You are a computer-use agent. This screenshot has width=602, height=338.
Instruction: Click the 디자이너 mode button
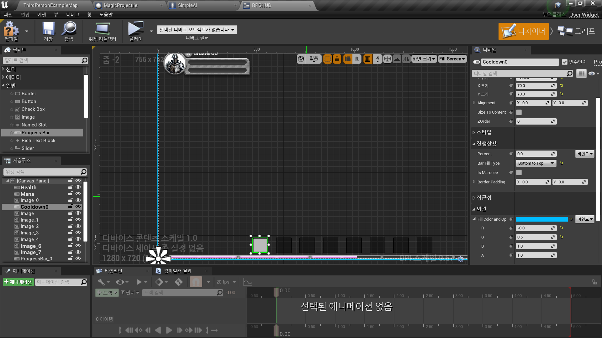click(523, 31)
